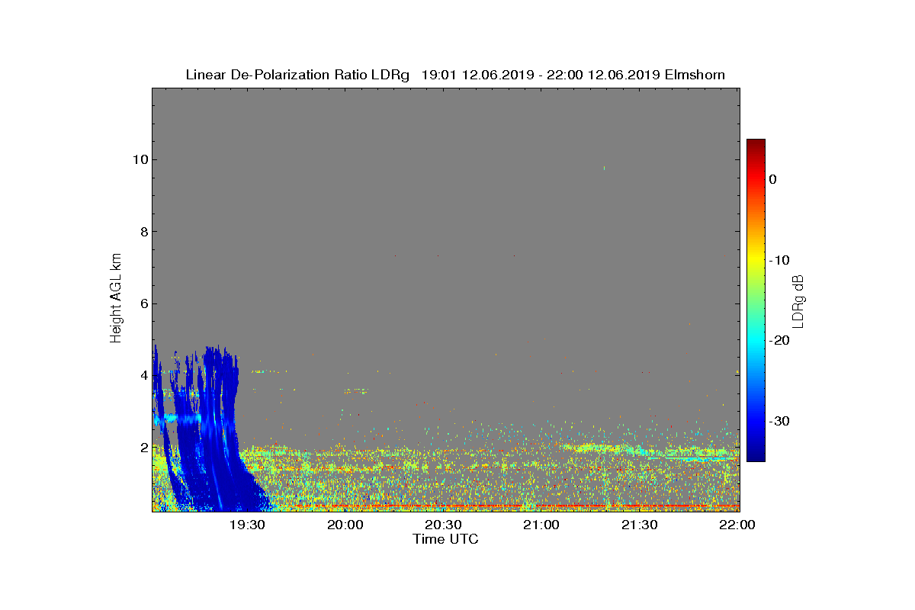
Task: Click the 20:00 time tick label
Action: point(345,525)
